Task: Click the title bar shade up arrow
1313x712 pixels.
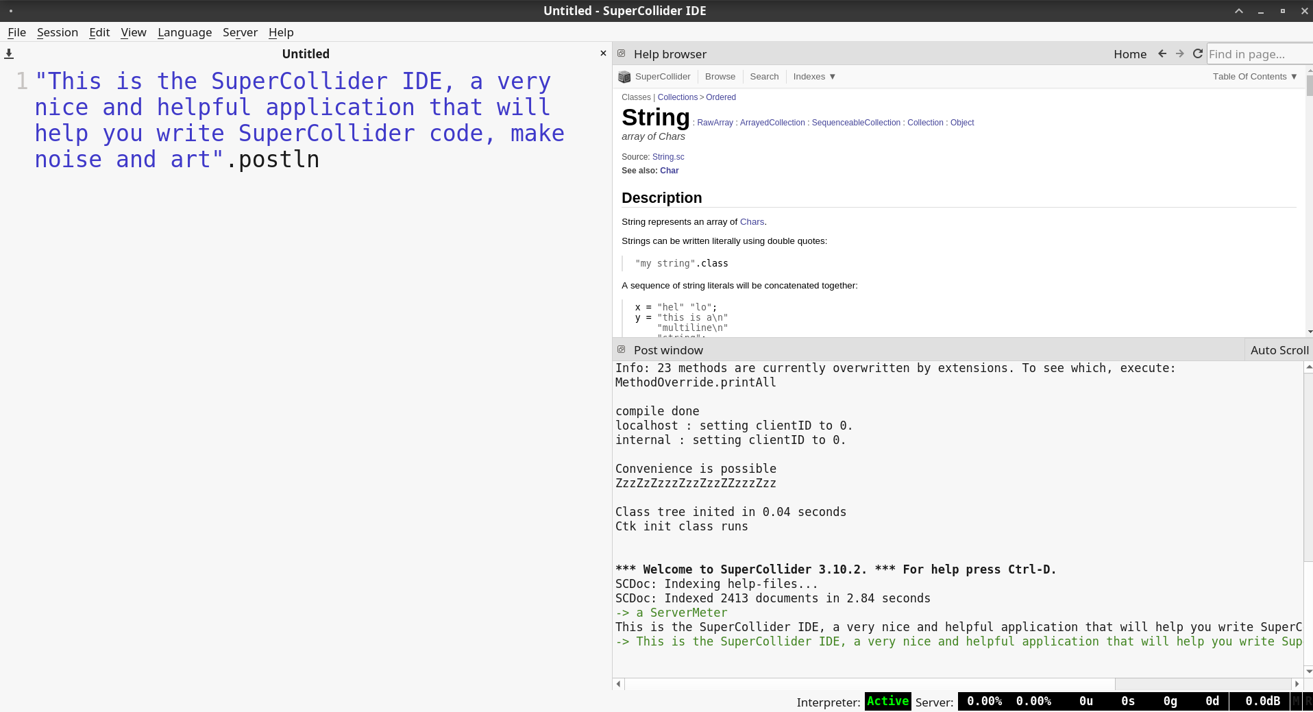Action: (1239, 11)
